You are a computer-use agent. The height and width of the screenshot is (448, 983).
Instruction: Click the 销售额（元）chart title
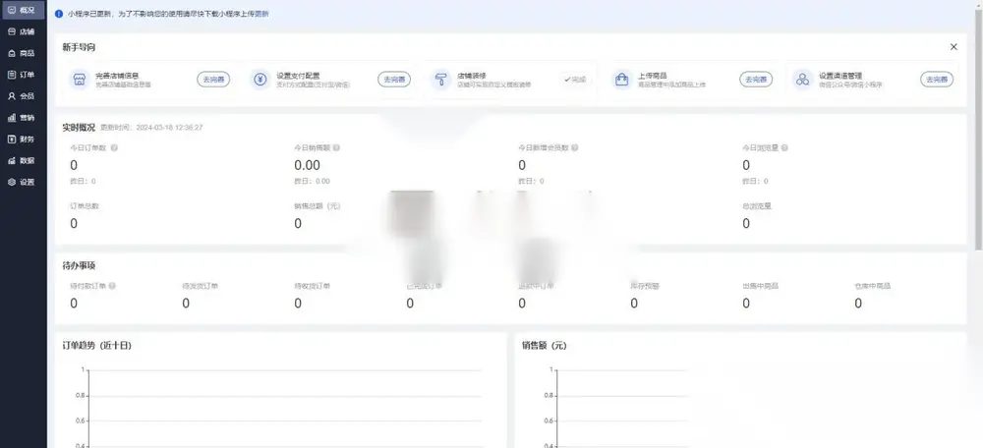tap(545, 345)
